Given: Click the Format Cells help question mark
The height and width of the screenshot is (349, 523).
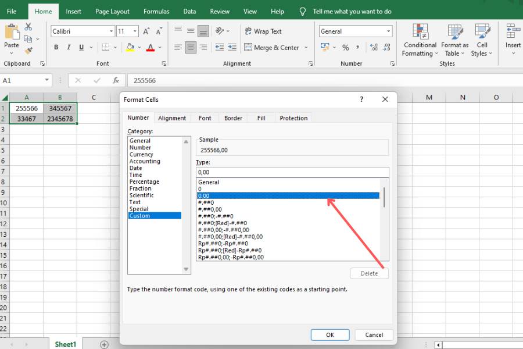Looking at the screenshot, I should (361, 99).
